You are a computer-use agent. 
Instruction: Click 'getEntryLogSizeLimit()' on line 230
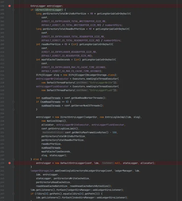(63, 129)
